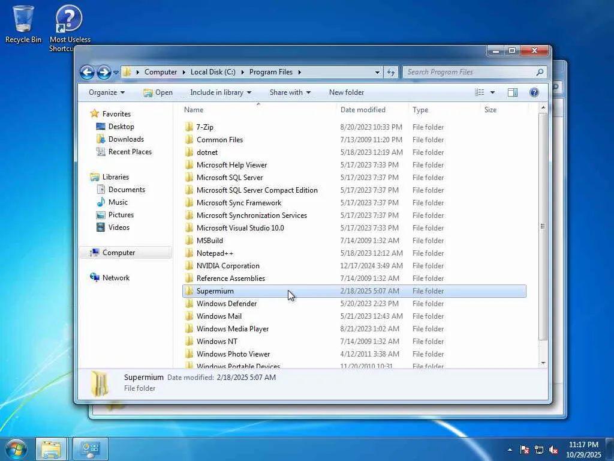
Task: Show hidden system tray icons arrow
Action: point(510,450)
